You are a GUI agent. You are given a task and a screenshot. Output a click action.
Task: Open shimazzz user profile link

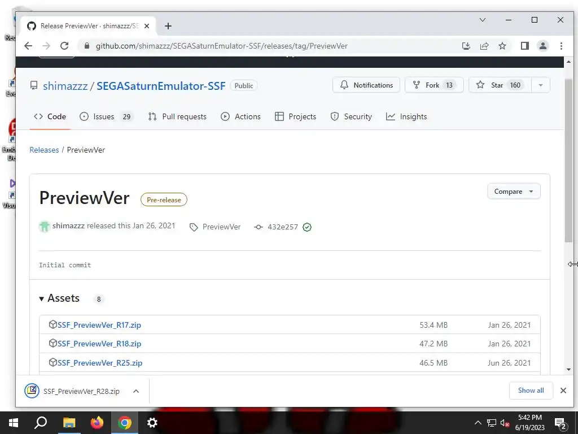point(65,86)
